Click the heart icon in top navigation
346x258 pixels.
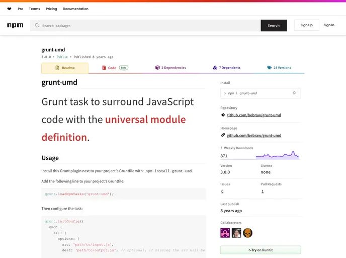9,9
